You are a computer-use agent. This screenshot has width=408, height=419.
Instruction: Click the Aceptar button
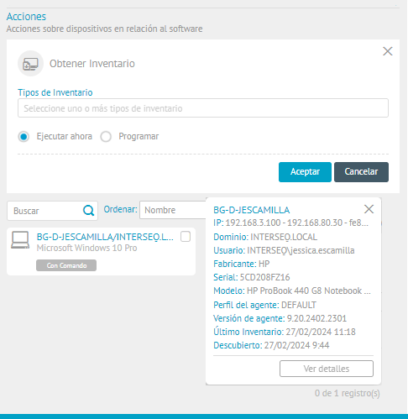(305, 172)
